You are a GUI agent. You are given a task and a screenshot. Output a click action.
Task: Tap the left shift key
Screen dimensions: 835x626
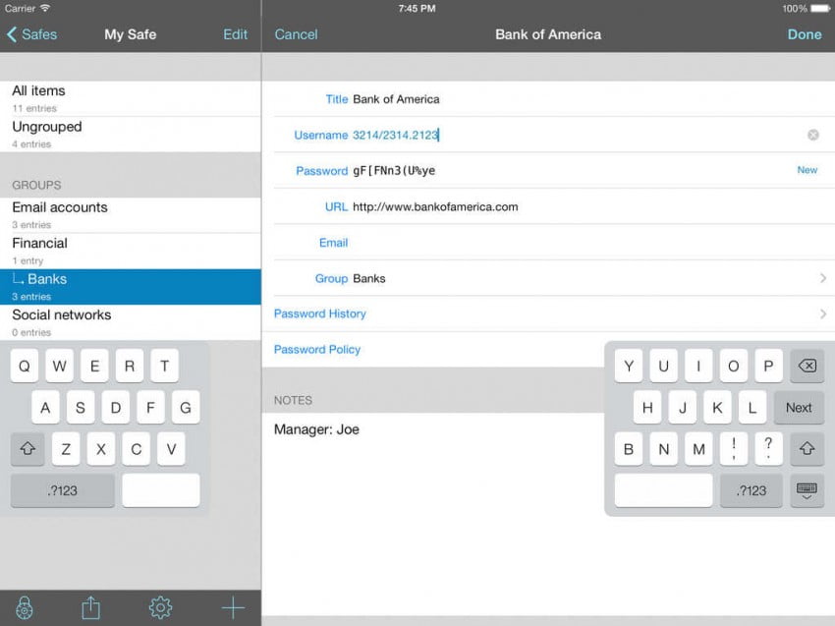[28, 448]
